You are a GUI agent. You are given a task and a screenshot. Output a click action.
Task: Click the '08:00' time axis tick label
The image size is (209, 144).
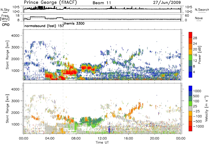[76, 139]
